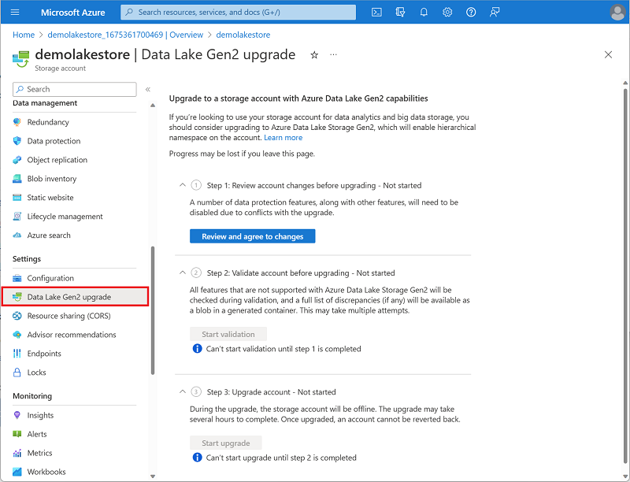Click the Blob inventory icon
Image resolution: width=630 pixels, height=482 pixels.
(17, 178)
